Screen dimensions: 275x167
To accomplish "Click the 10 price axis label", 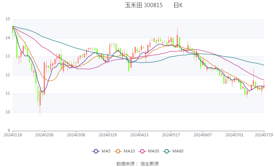I will pyautogui.click(x=8, y=112).
